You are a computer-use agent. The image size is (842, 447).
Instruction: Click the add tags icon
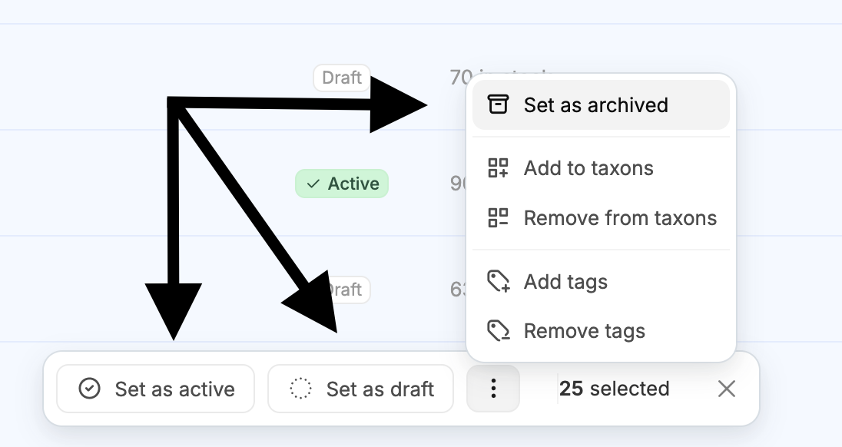click(x=499, y=281)
